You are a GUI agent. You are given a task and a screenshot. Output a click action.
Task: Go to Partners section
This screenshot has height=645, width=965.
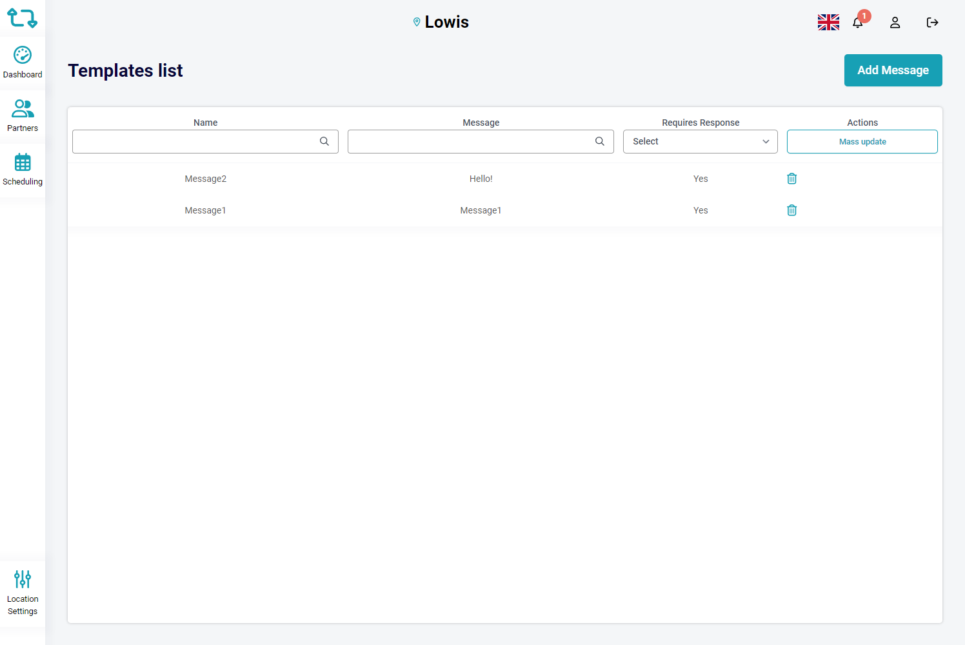click(23, 116)
